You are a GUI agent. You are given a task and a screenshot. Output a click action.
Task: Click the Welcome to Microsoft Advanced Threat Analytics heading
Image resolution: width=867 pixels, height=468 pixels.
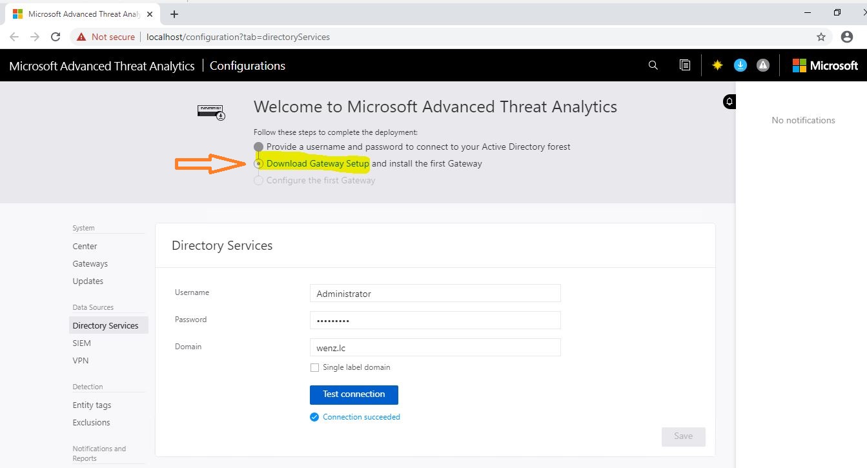[x=435, y=107]
